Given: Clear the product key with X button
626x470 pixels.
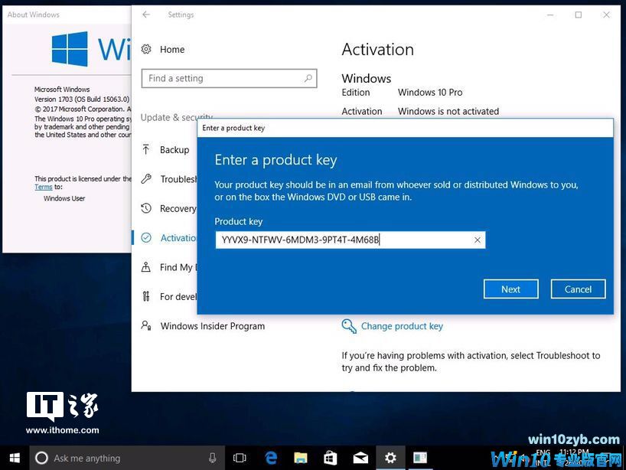Looking at the screenshot, I should [x=478, y=240].
